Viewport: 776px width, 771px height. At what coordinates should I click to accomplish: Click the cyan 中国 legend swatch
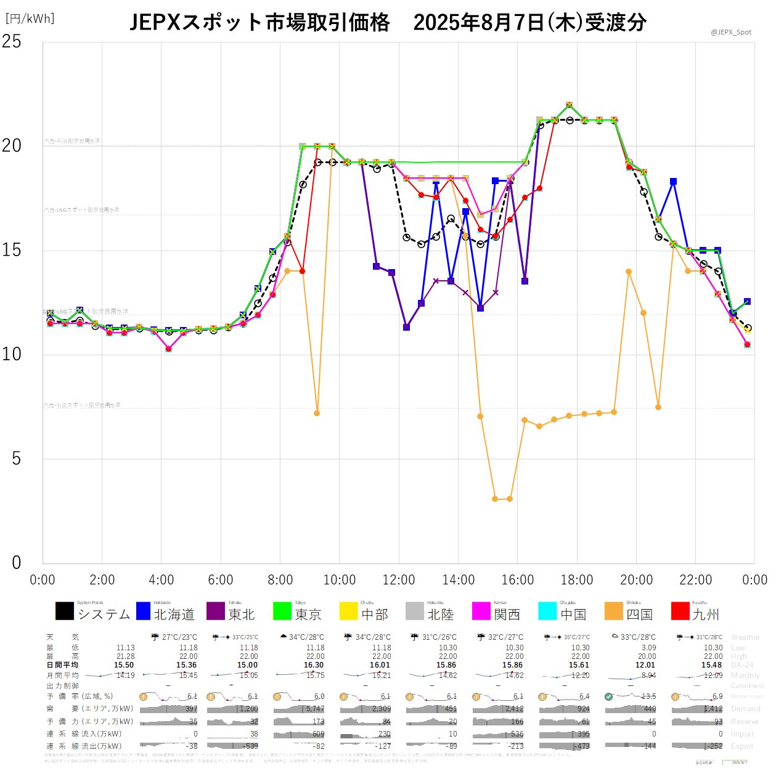[548, 611]
